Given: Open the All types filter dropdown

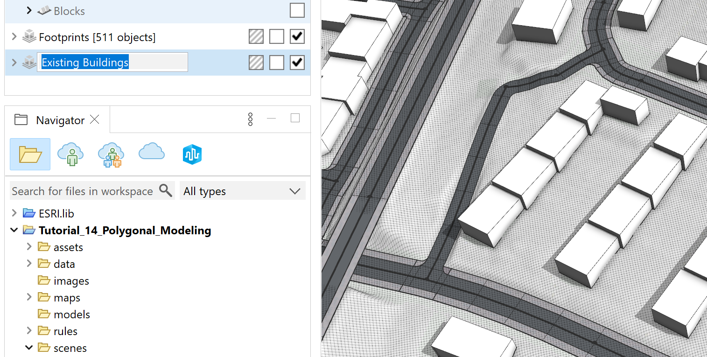Looking at the screenshot, I should (x=242, y=190).
